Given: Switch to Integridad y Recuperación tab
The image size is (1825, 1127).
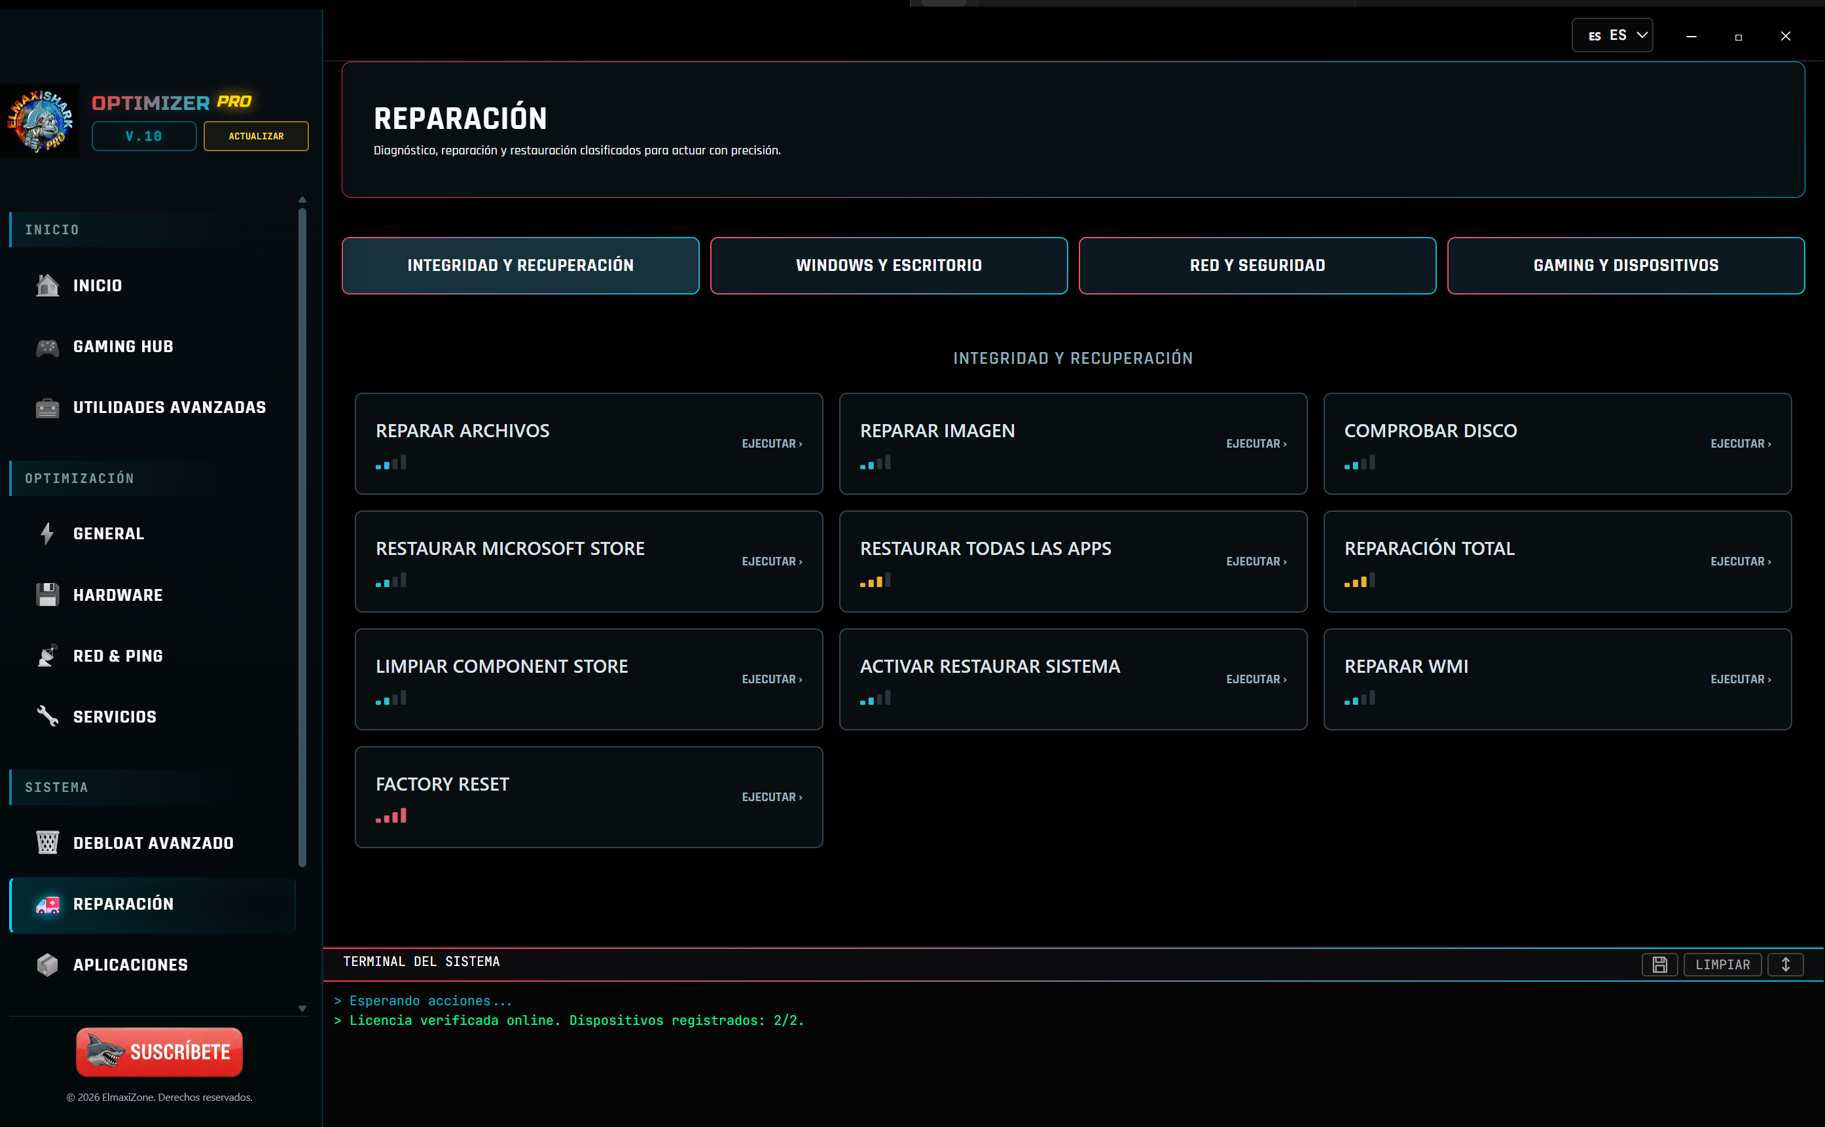Looking at the screenshot, I should coord(520,265).
